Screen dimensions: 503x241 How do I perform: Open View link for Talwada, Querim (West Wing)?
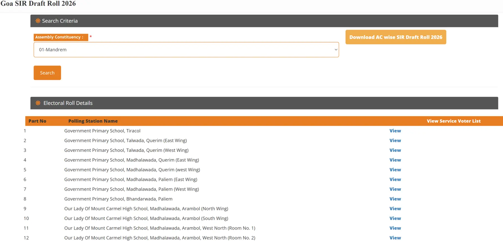(x=395, y=150)
